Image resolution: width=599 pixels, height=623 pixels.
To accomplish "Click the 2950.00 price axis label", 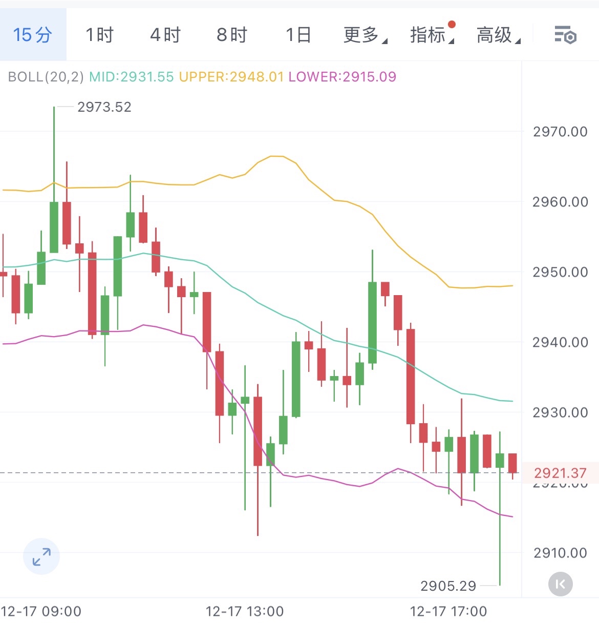I will pos(560,272).
